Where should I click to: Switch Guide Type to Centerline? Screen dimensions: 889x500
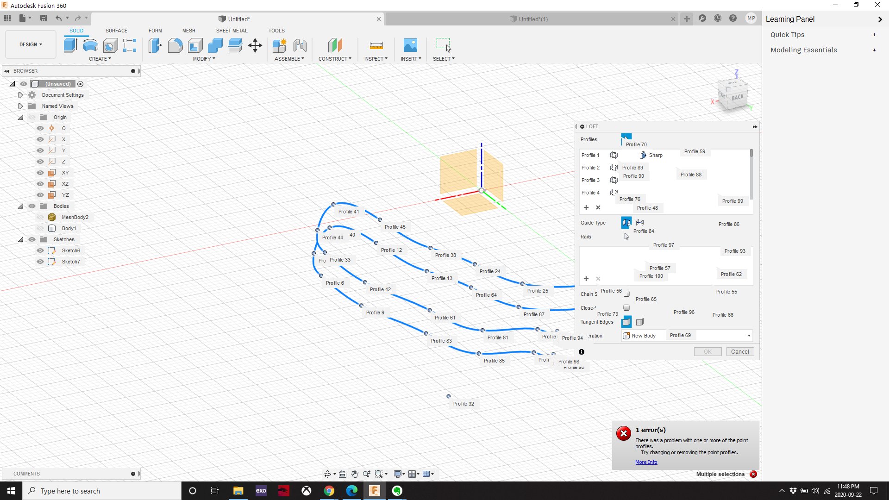pyautogui.click(x=640, y=223)
